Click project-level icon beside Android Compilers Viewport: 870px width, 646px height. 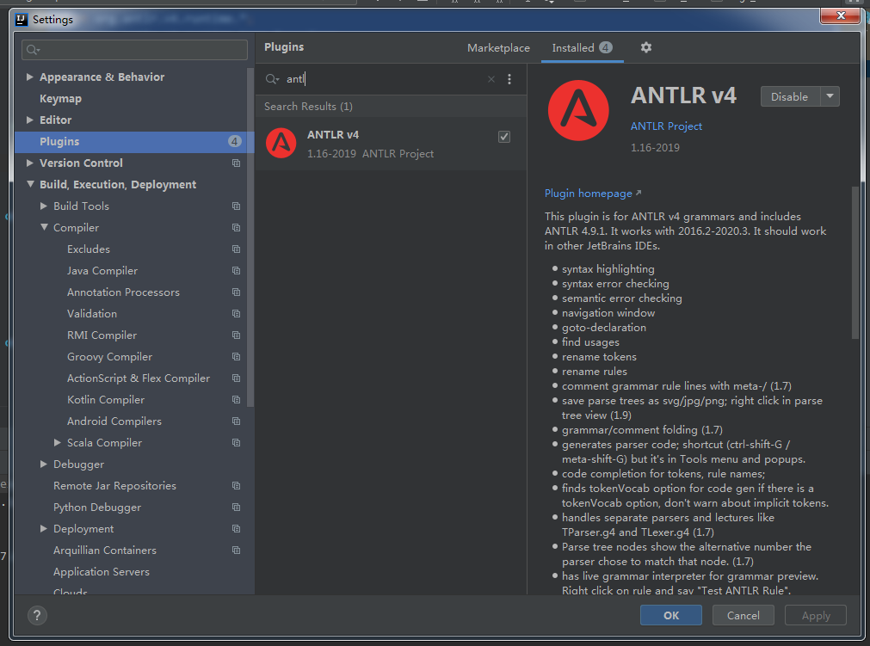pos(236,421)
